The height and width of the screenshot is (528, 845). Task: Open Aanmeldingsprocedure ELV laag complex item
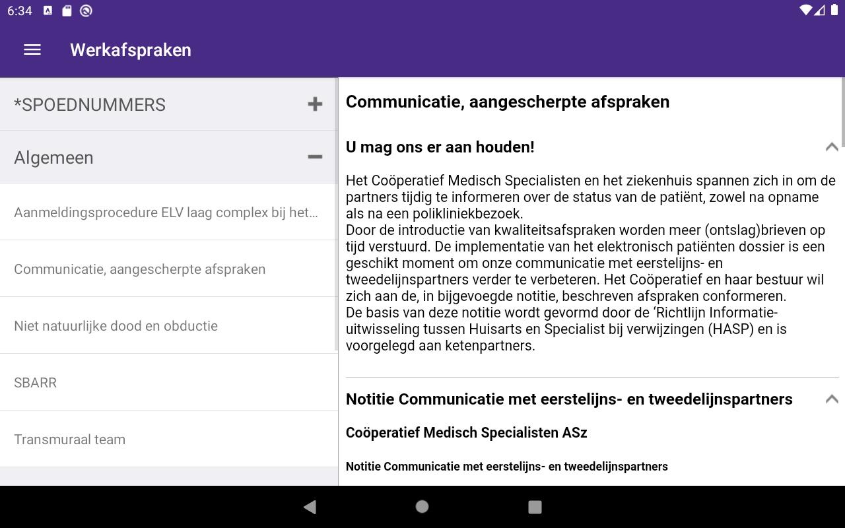click(169, 212)
